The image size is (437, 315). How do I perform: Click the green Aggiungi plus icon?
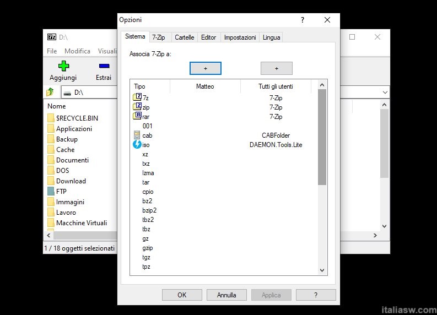pos(63,66)
